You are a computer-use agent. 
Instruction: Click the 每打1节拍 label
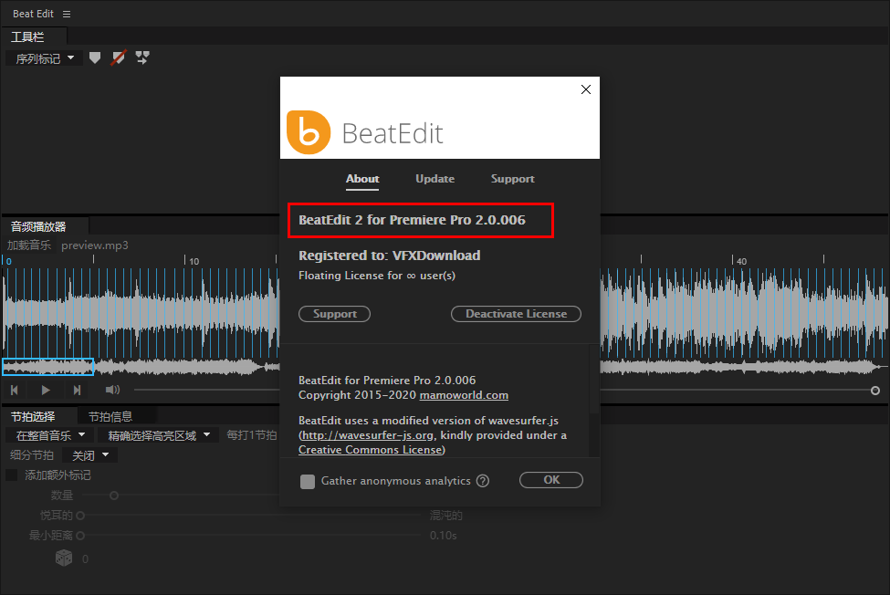(x=251, y=435)
